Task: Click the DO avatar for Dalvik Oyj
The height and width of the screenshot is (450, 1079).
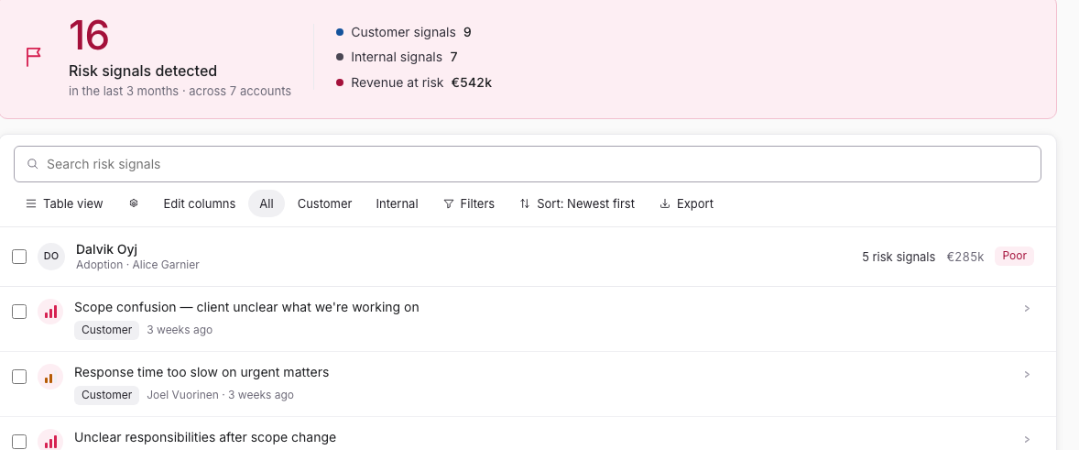Action: pos(51,256)
